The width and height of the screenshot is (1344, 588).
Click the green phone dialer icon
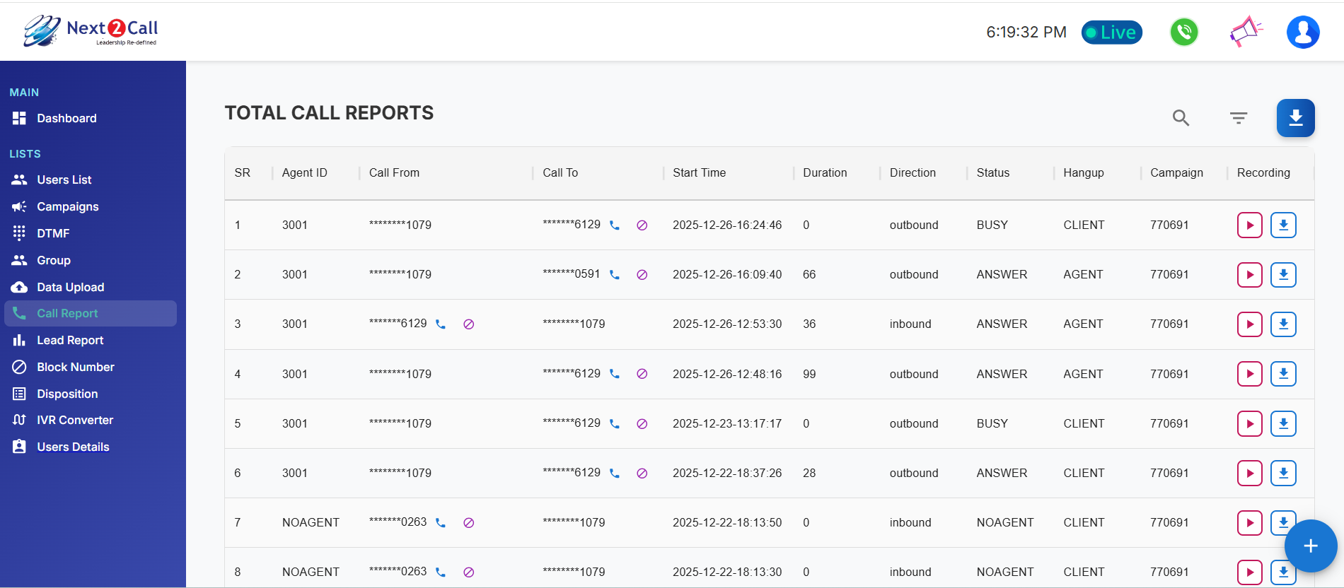point(1183,32)
